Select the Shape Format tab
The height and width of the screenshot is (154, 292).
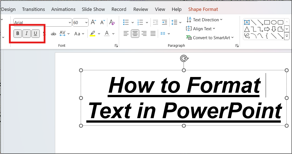click(203, 9)
